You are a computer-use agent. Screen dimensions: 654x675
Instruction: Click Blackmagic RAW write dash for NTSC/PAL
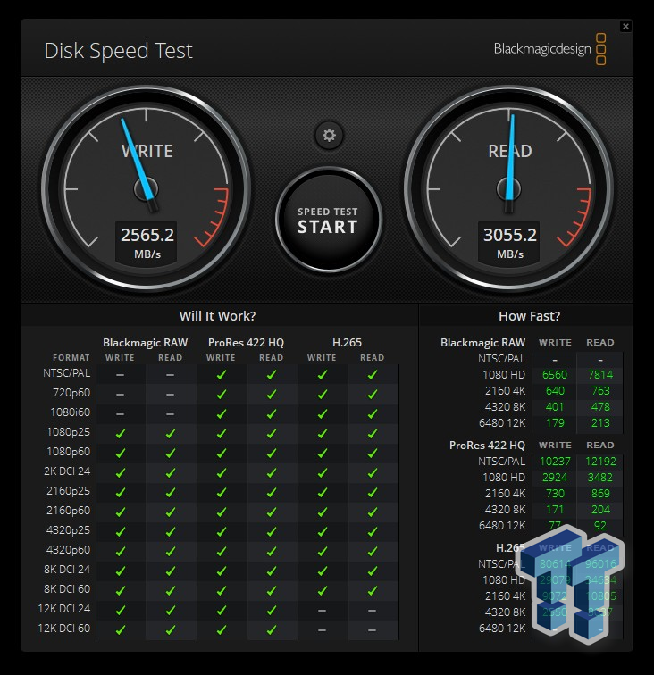point(121,375)
